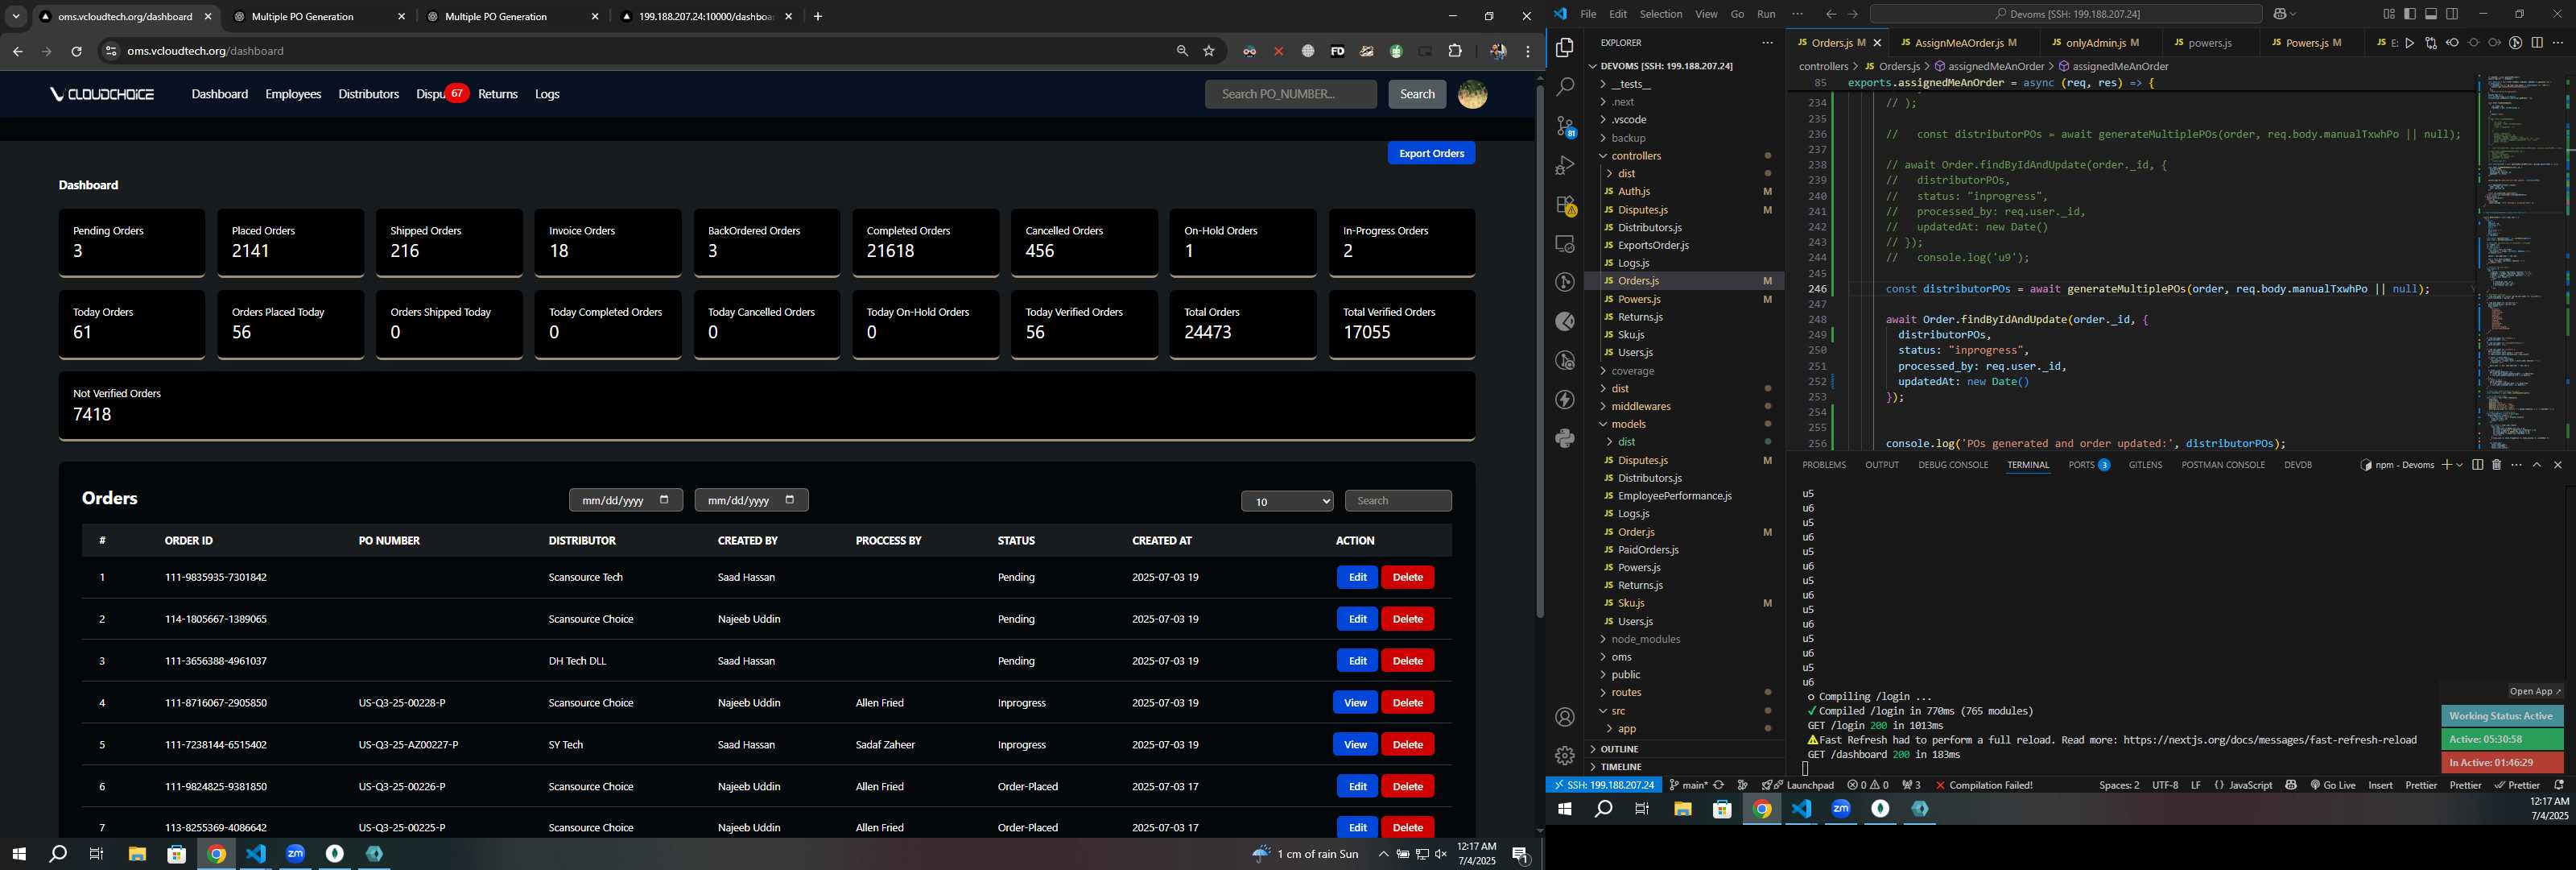Open VS Code Search view in activity bar

point(1565,87)
